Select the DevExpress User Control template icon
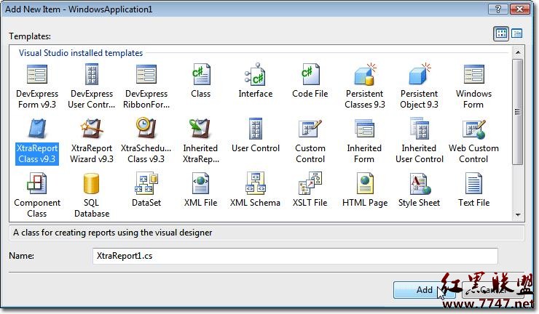 coord(92,74)
